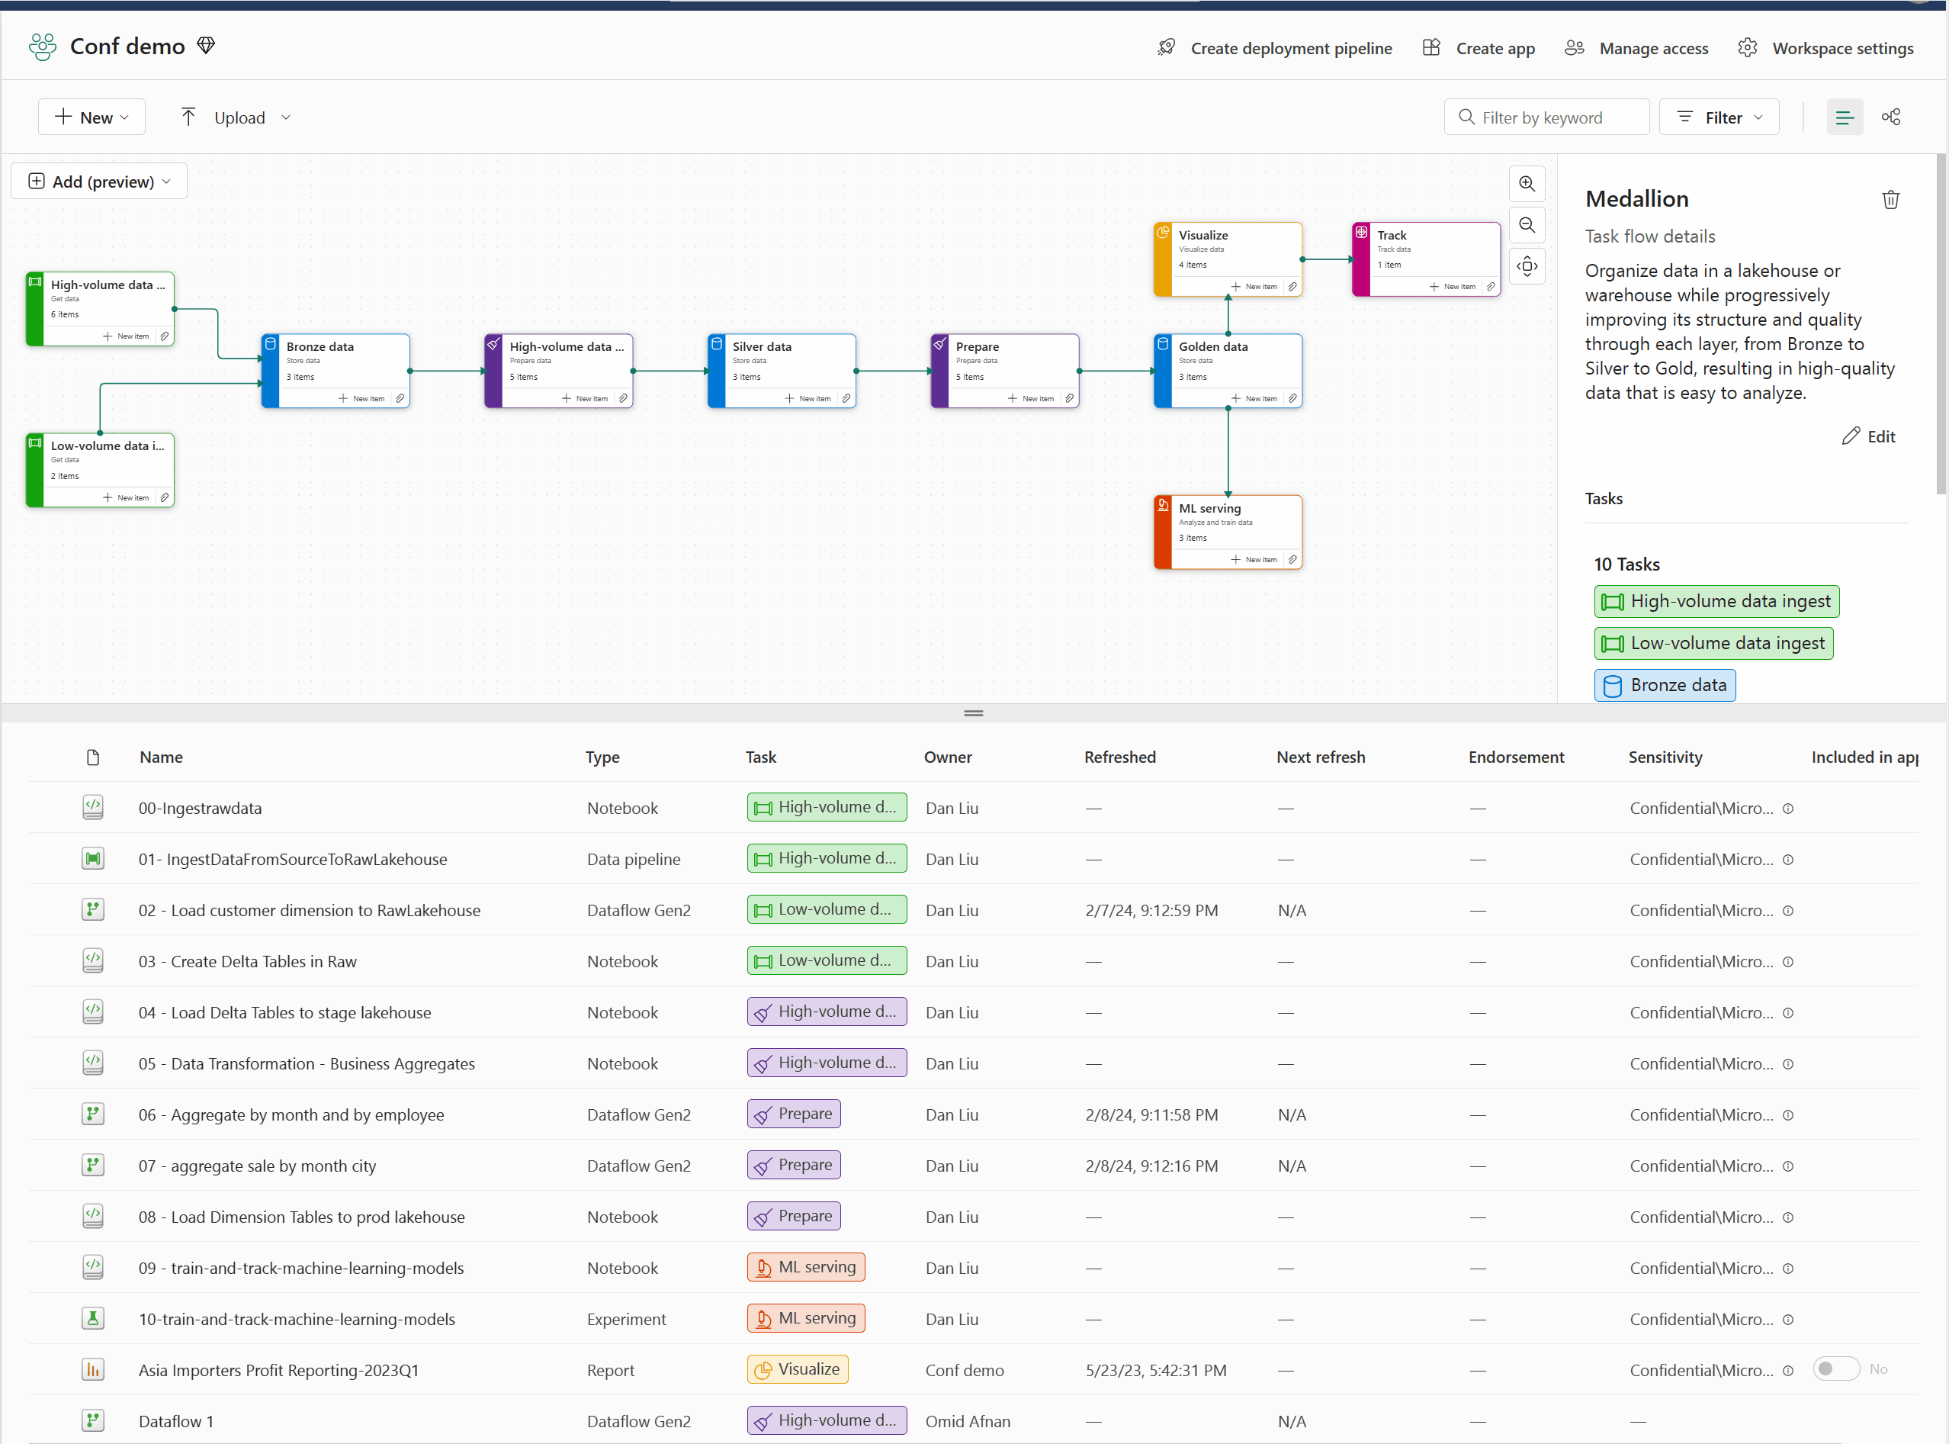Viewport: 1949px width, 1444px height.
Task: Click Create deployment pipeline
Action: point(1275,48)
